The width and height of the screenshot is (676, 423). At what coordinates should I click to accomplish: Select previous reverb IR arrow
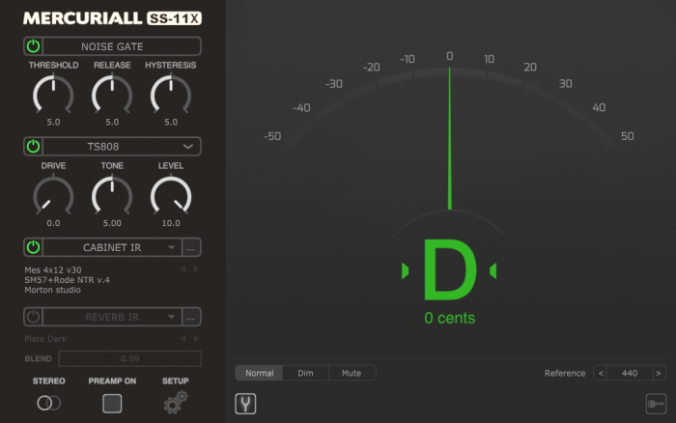pos(183,338)
